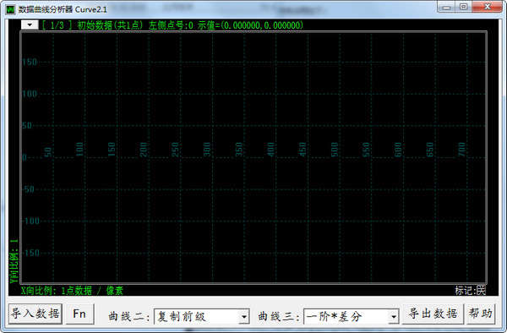507x333 pixels.
Task: Click the -150 label on the Y axis
Action: (x=31, y=253)
